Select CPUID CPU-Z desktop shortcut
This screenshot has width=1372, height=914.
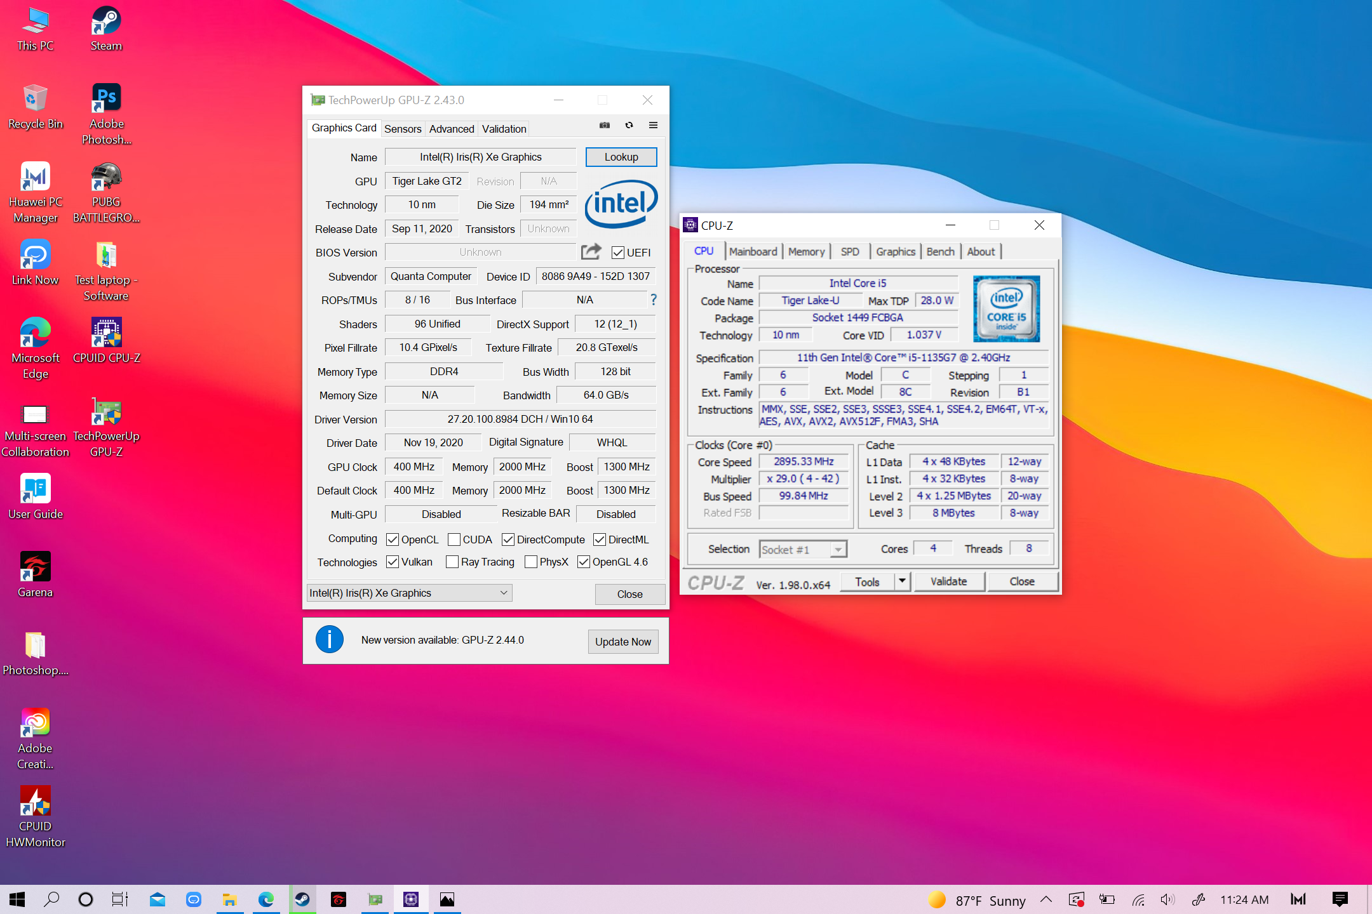coord(106,341)
